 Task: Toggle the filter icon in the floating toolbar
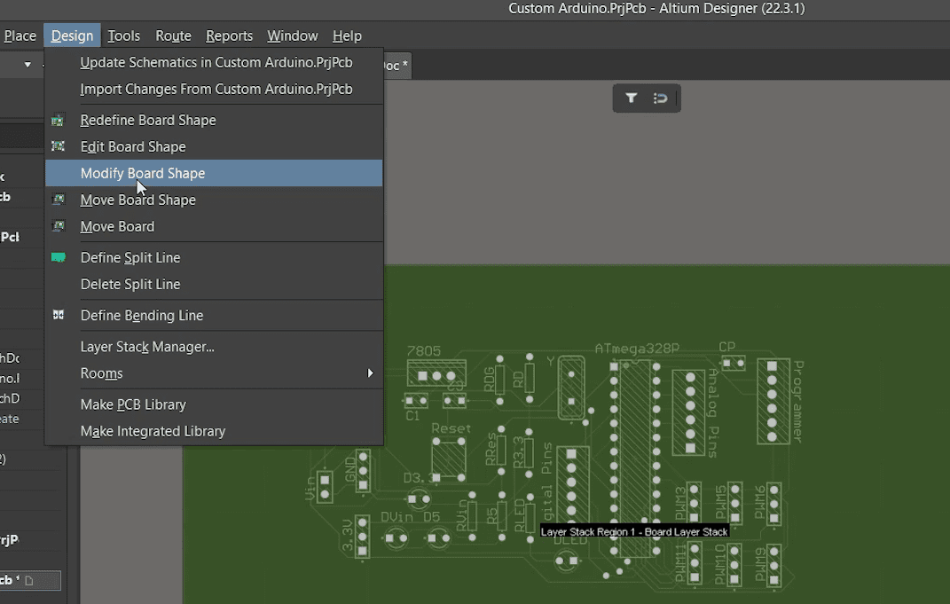click(x=631, y=98)
